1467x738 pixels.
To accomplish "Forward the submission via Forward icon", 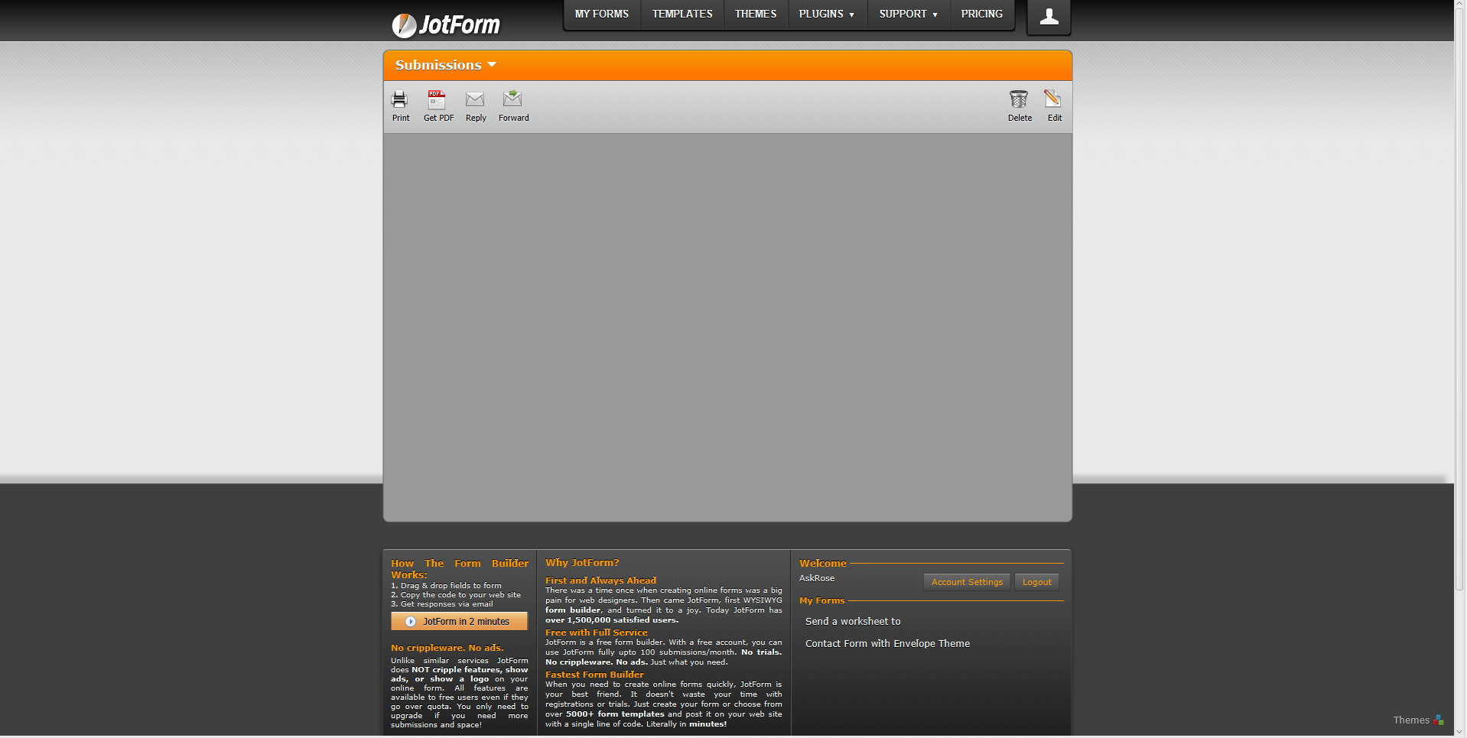I will (512, 99).
